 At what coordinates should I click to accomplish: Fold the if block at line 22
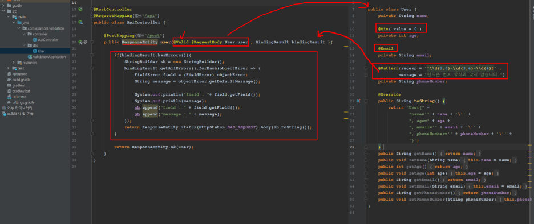point(92,55)
